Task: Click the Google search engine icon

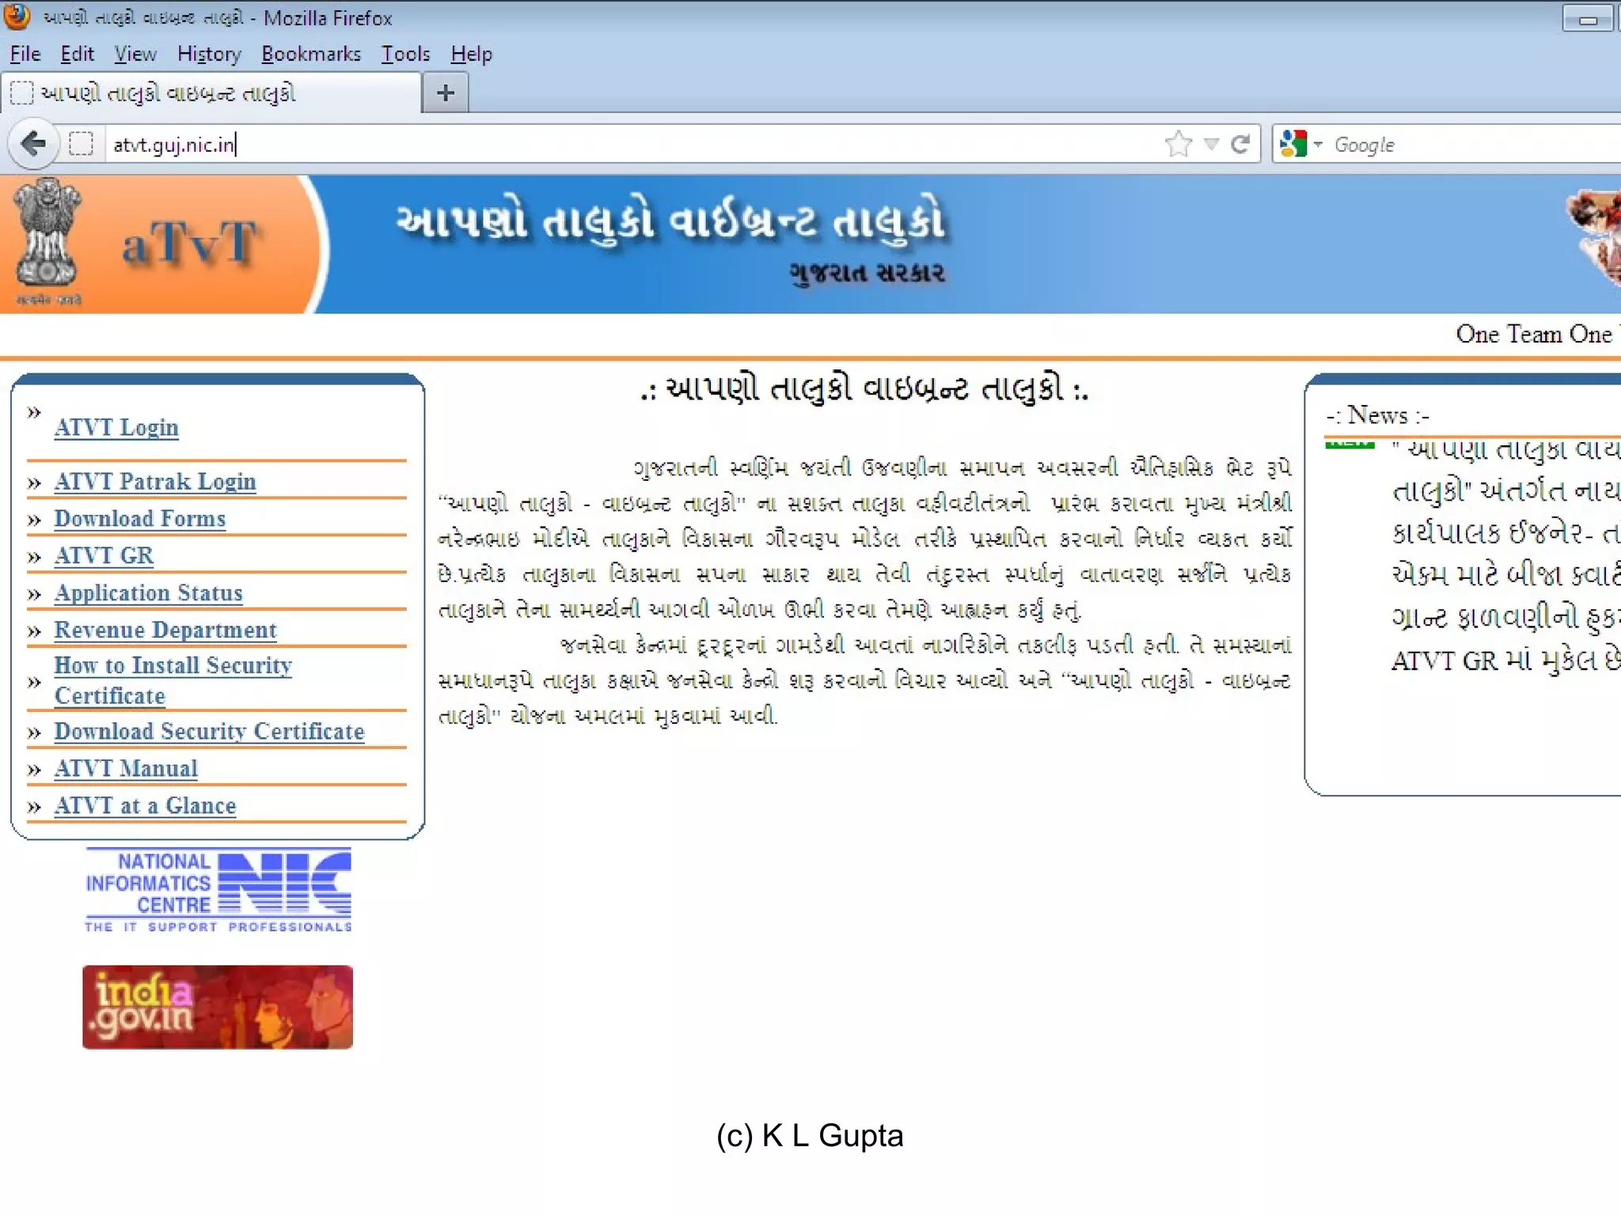Action: coord(1293,144)
